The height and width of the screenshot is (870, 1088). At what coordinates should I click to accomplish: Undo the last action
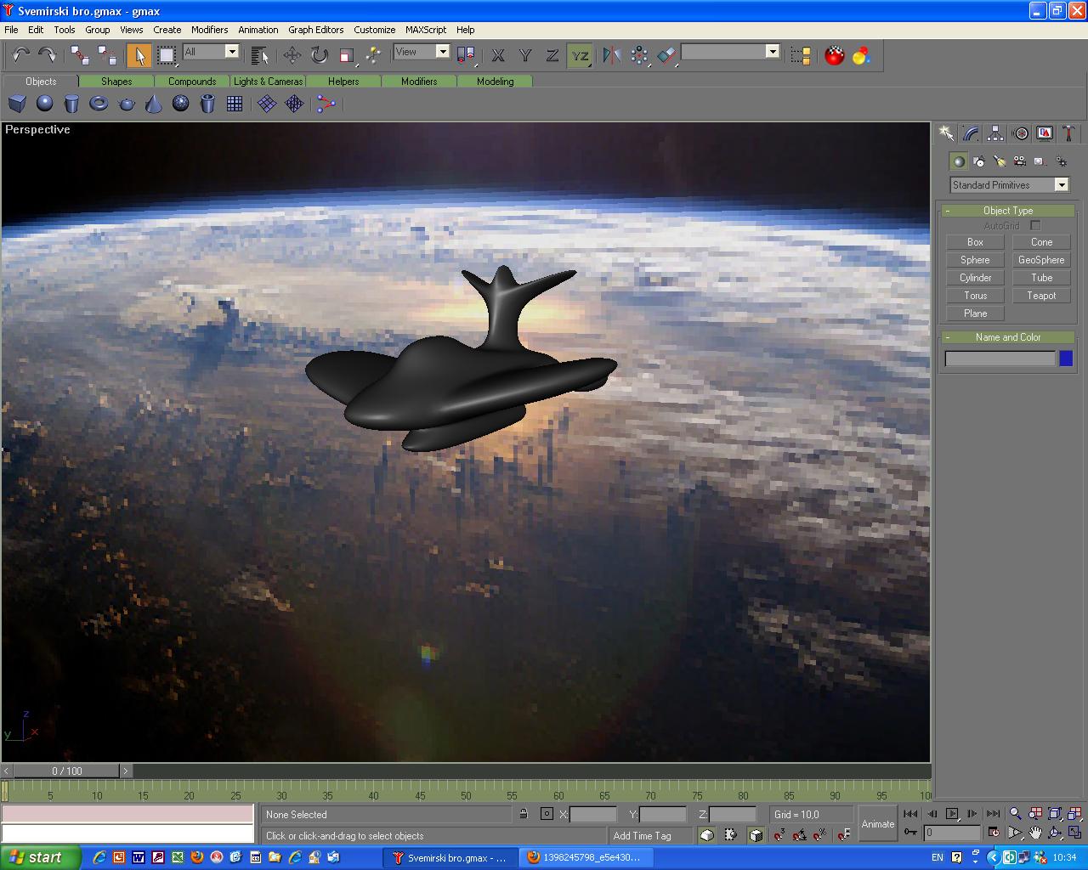(21, 55)
